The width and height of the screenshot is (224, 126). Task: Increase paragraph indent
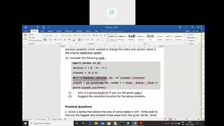click(x=97, y=36)
